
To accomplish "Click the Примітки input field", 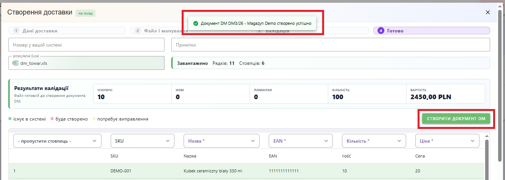I will pyautogui.click(x=331, y=45).
